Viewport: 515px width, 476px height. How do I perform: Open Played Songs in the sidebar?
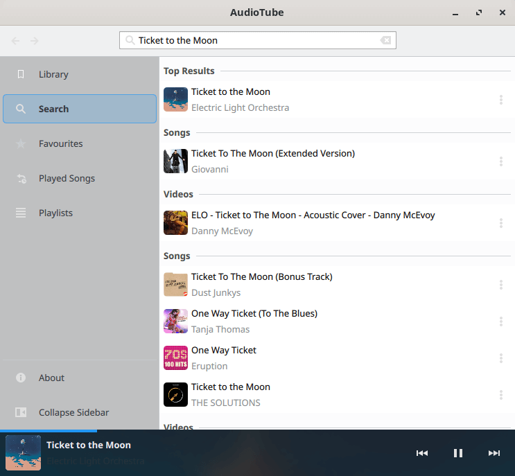(x=80, y=178)
